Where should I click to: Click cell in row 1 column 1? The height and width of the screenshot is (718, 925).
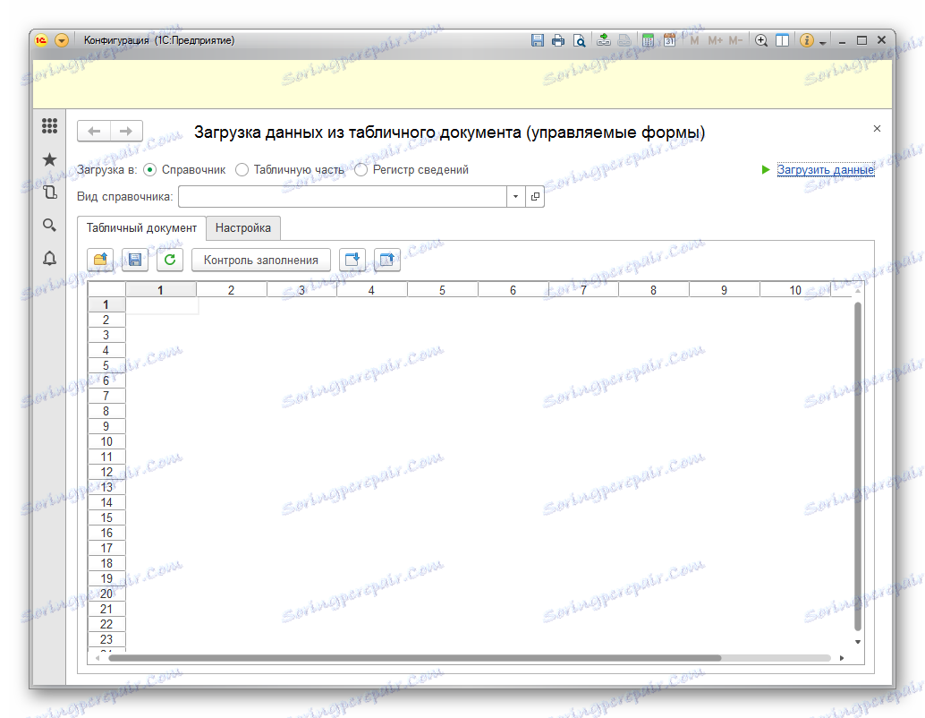(162, 304)
